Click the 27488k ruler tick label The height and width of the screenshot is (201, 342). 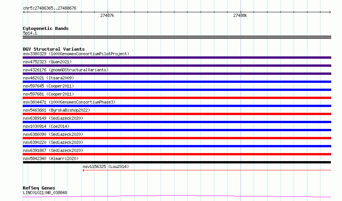pyautogui.click(x=240, y=15)
